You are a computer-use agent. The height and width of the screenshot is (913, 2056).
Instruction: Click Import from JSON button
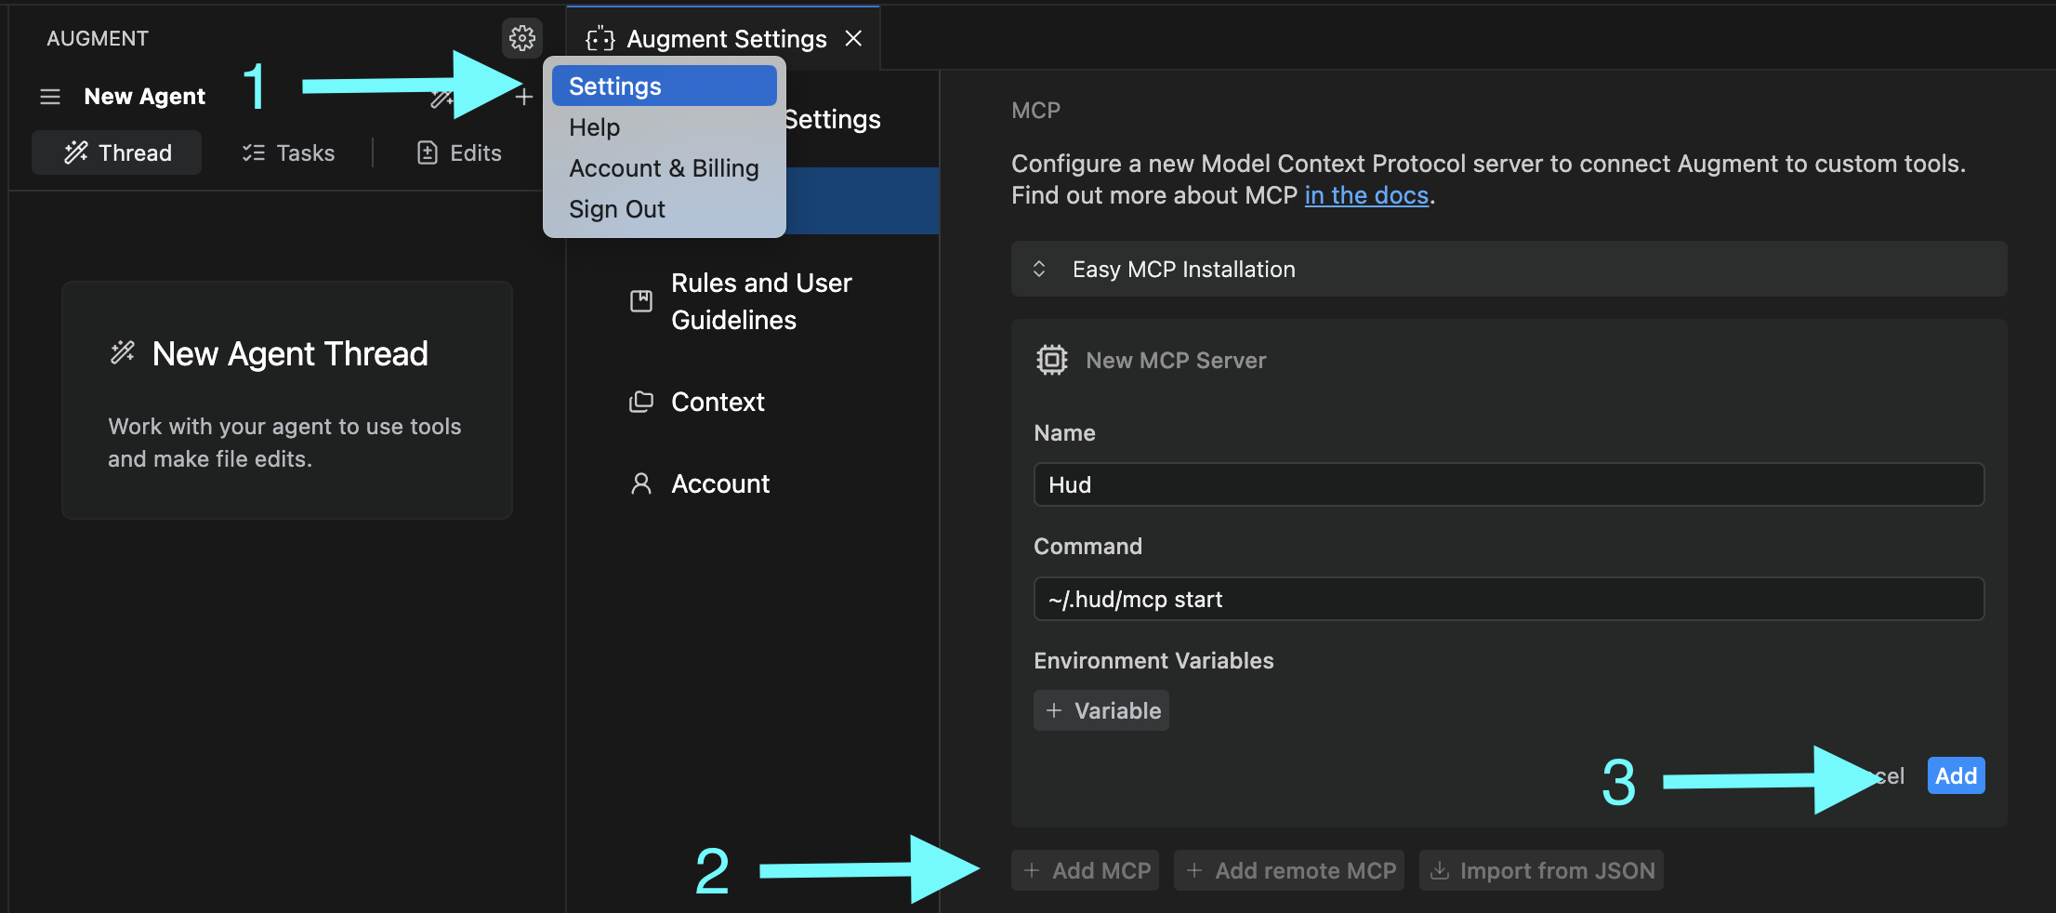click(x=1541, y=870)
